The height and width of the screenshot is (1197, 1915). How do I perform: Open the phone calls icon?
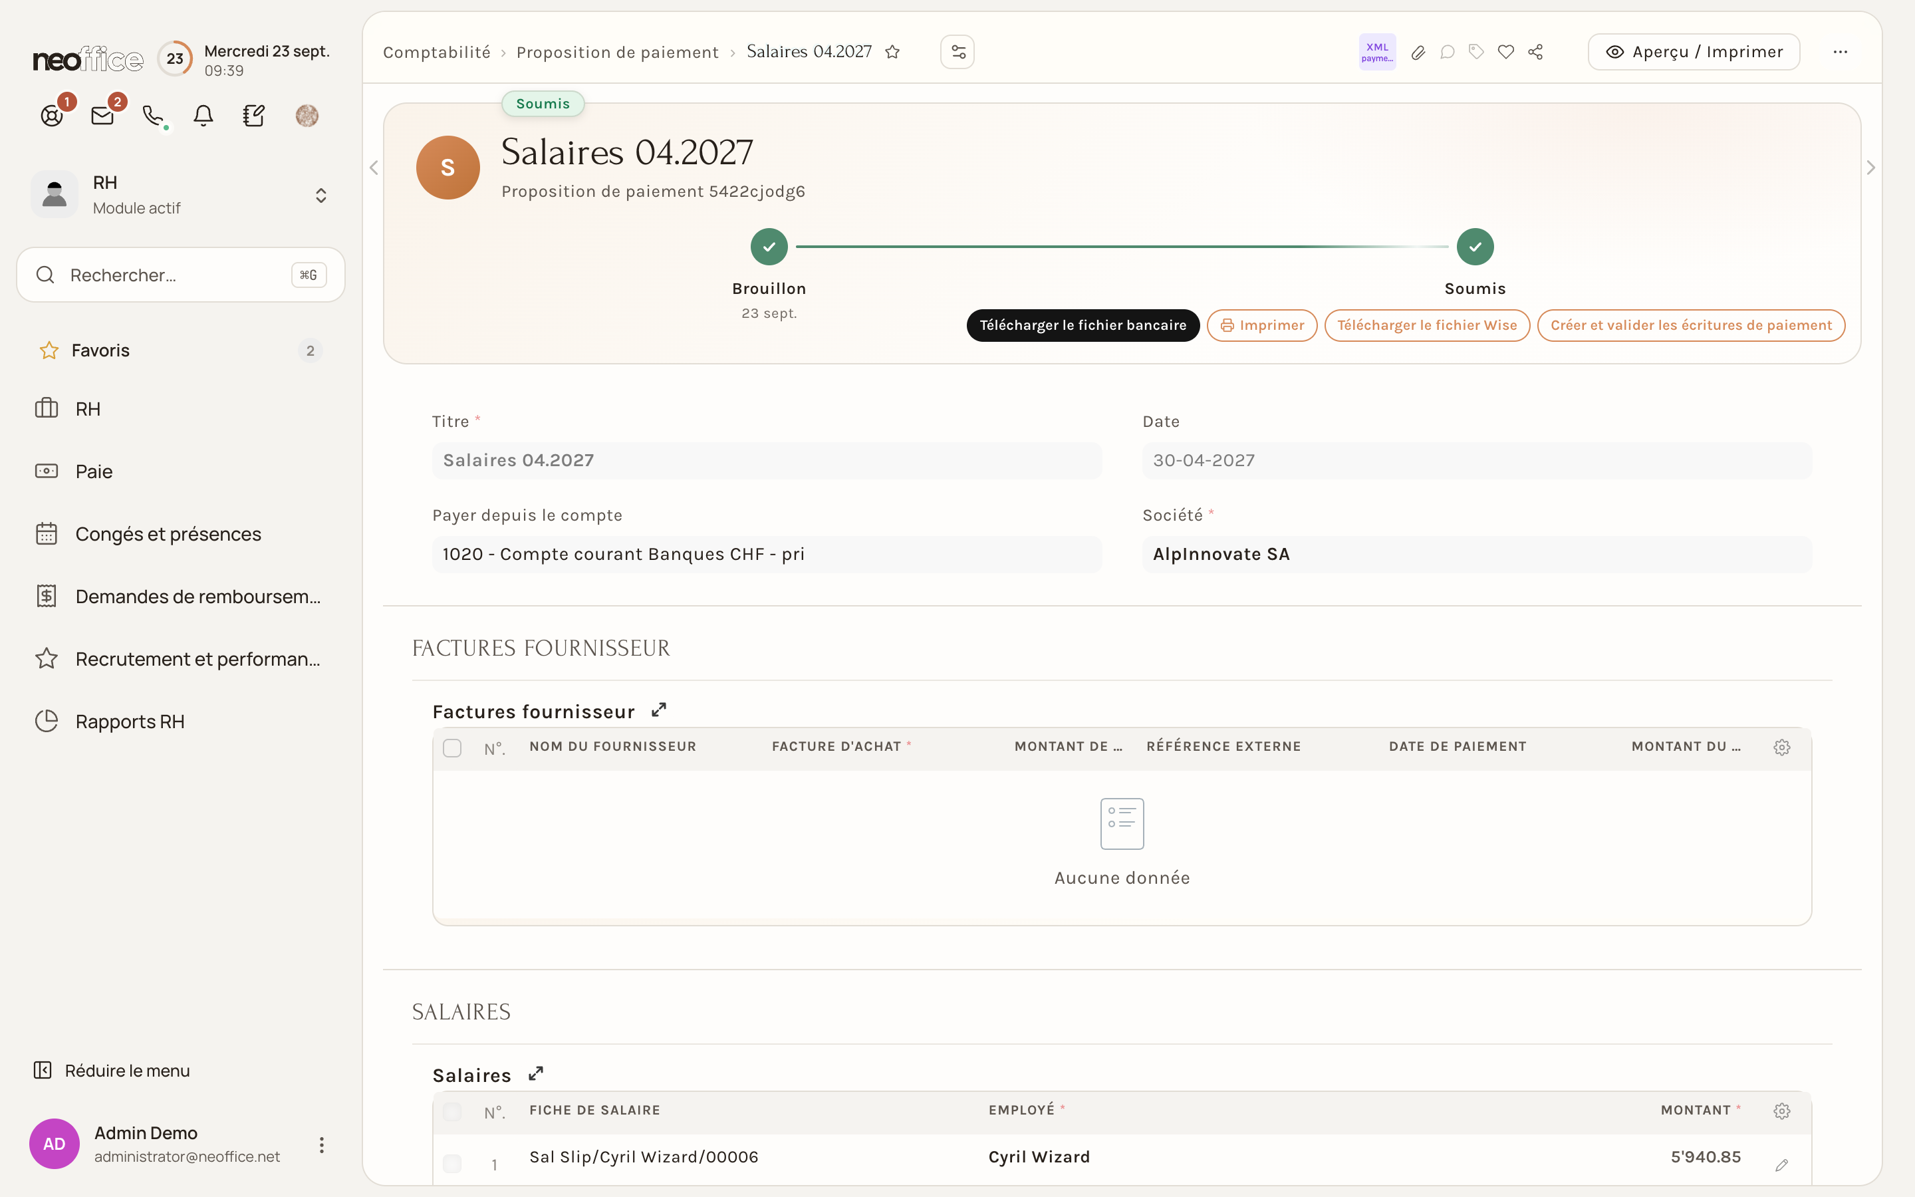[x=154, y=116]
